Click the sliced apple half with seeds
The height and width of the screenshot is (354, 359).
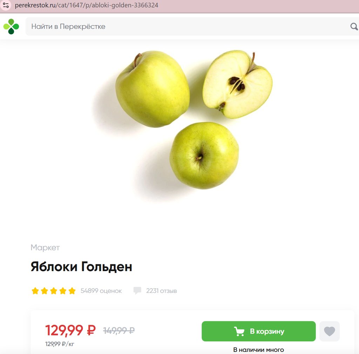(237, 84)
